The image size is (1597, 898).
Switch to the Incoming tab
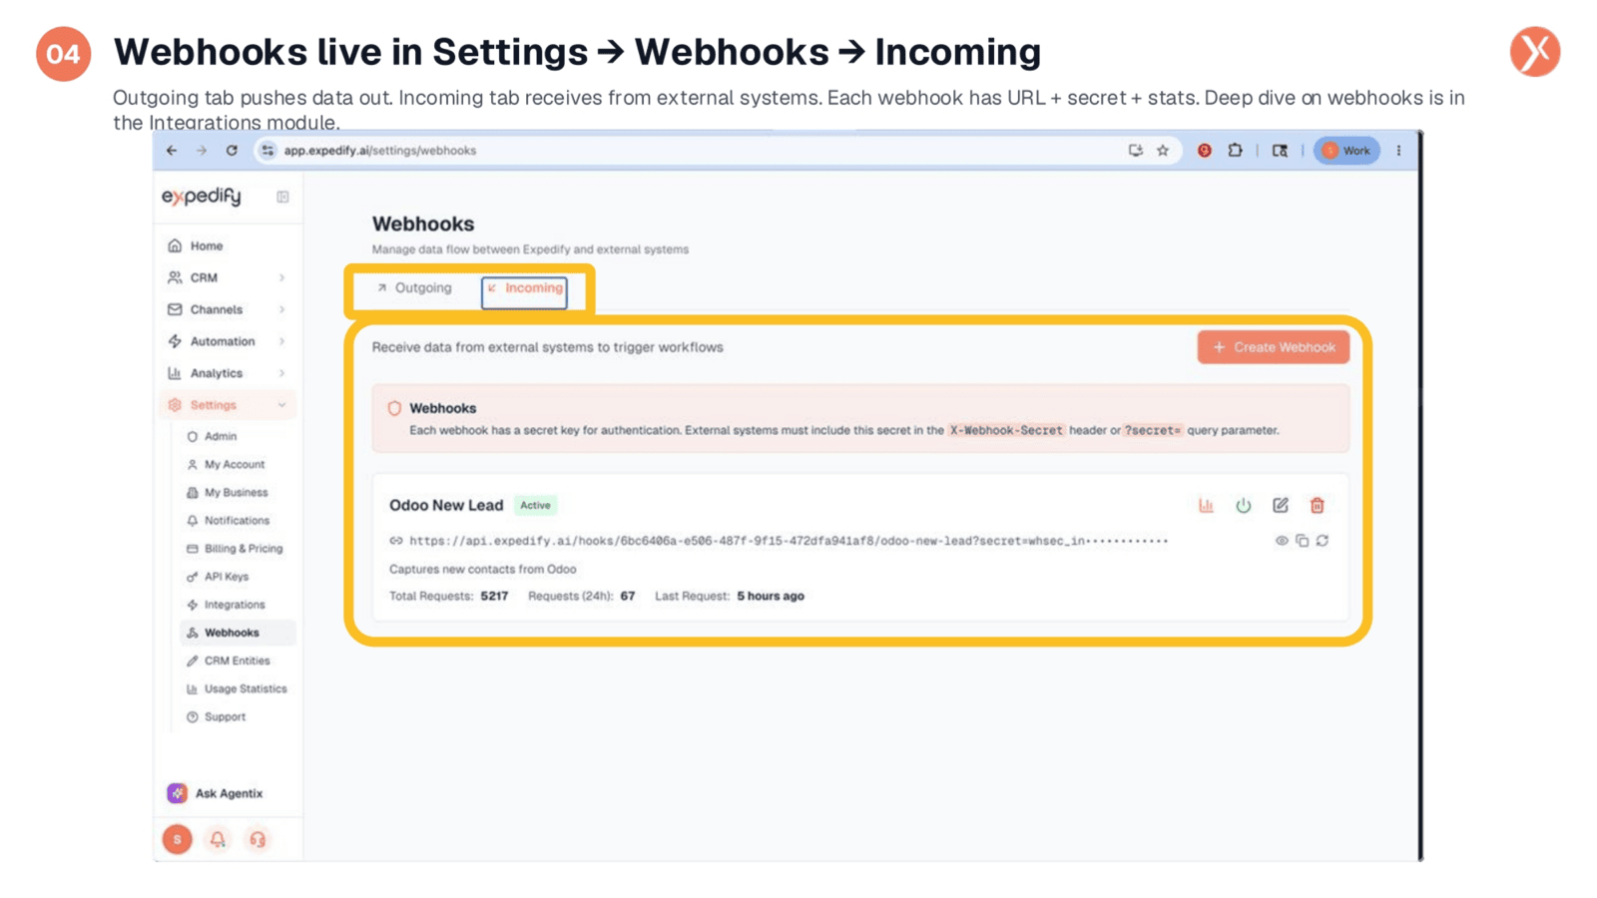(x=524, y=291)
